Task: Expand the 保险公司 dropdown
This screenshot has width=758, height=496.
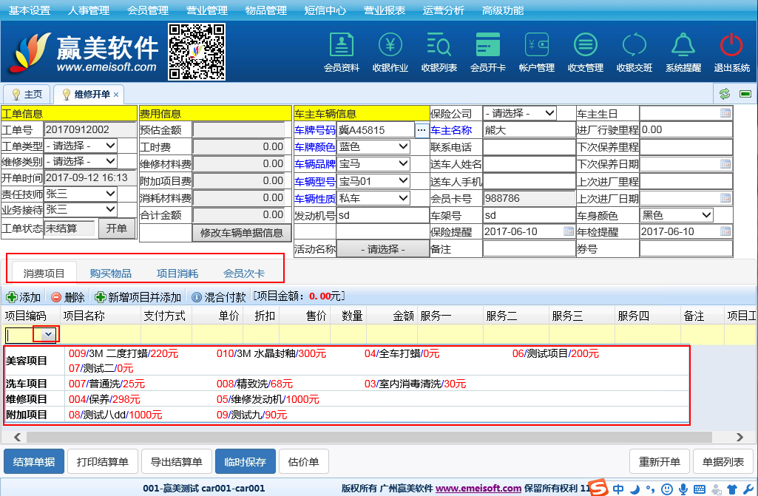Action: coord(520,113)
